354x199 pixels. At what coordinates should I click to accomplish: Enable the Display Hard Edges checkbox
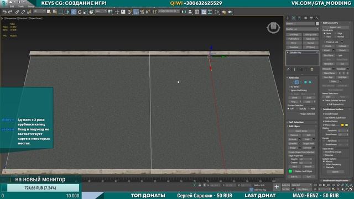(x=294, y=171)
